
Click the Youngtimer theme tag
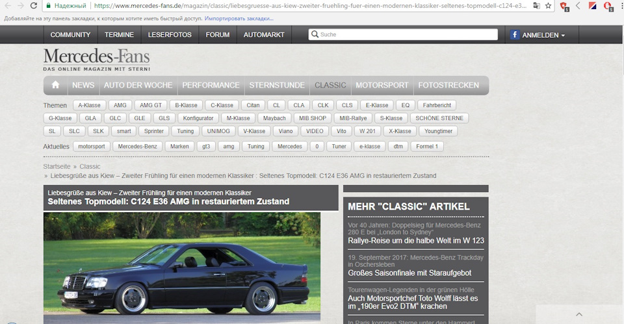pos(438,131)
